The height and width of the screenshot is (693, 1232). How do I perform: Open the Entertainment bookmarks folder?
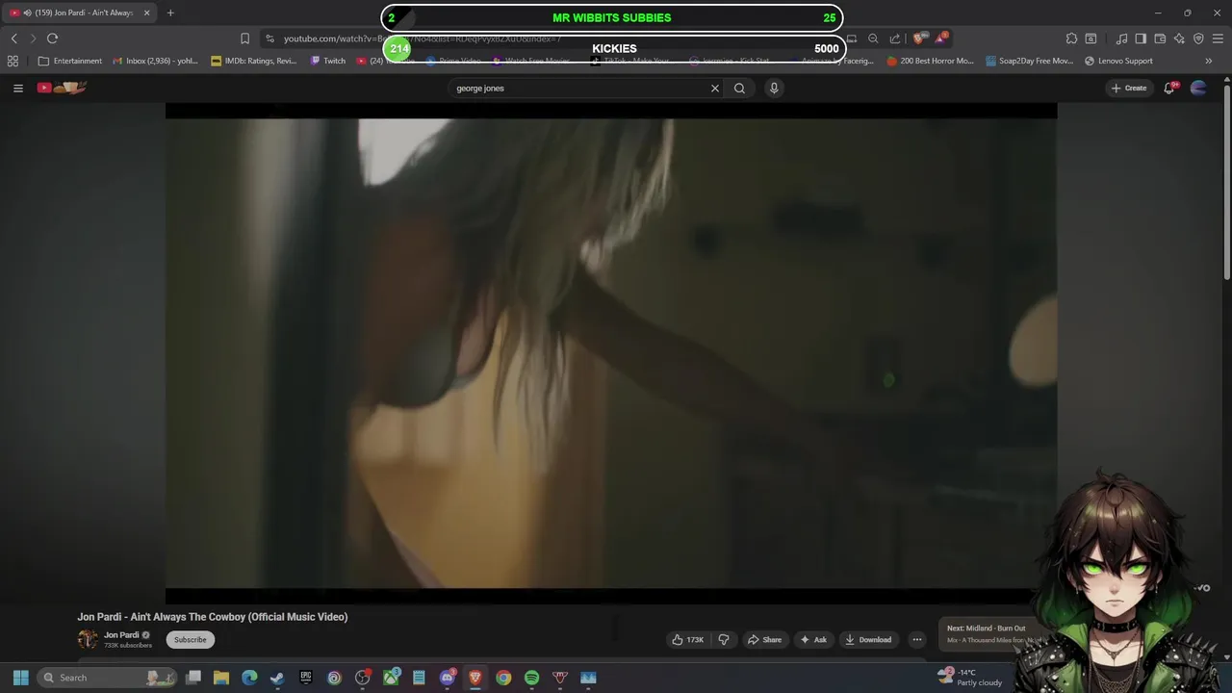69,61
